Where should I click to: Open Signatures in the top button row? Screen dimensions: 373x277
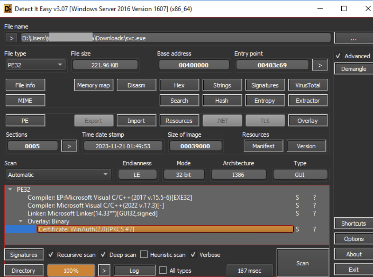265,85
